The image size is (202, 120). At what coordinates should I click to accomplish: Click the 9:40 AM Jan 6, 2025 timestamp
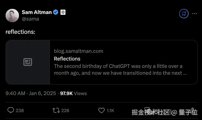point(31,93)
